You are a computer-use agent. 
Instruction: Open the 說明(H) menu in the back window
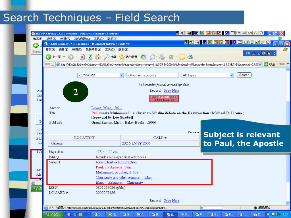coord(112,39)
